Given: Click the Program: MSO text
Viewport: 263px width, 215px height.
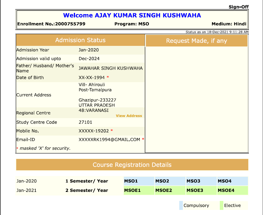Looking at the screenshot, I should (132, 24).
